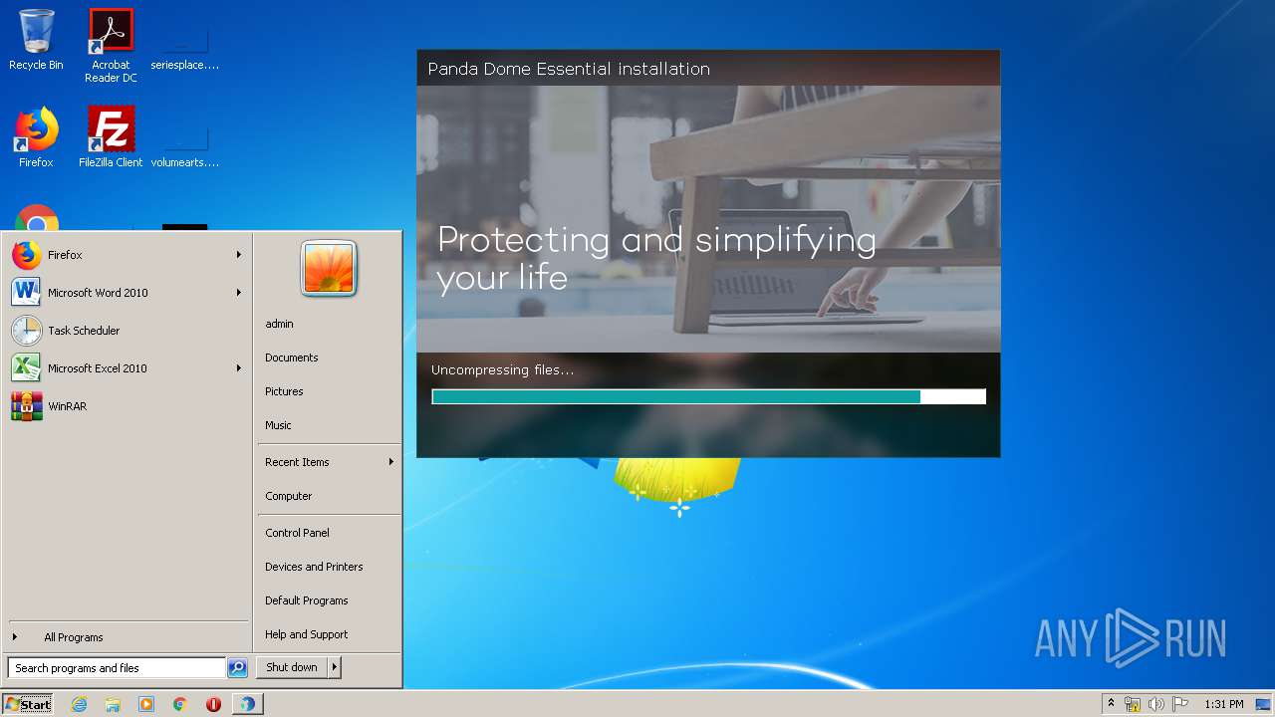Open the seriesplace desktop file
1275x717 pixels.
click(185, 45)
